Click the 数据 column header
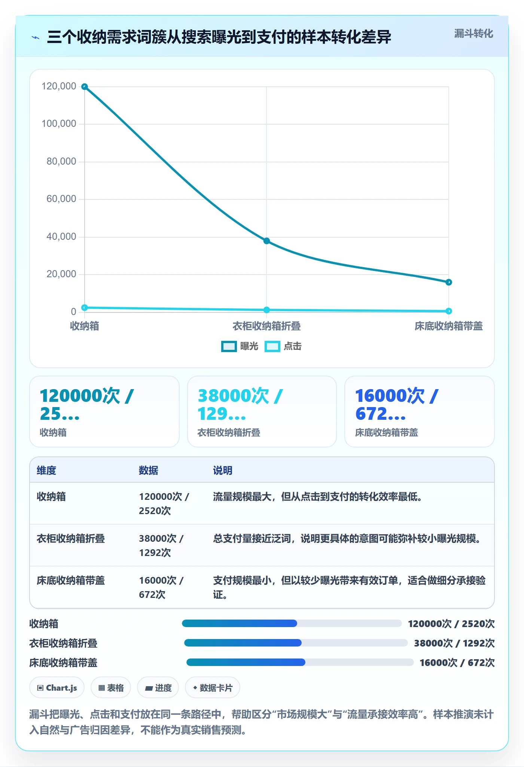 (x=149, y=470)
